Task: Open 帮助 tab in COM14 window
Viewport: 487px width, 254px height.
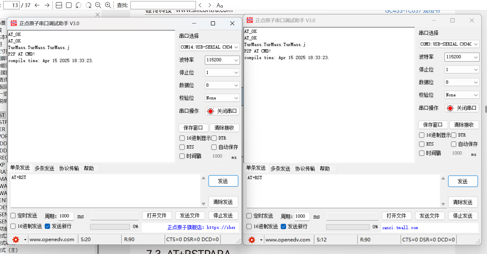Action: (x=89, y=168)
